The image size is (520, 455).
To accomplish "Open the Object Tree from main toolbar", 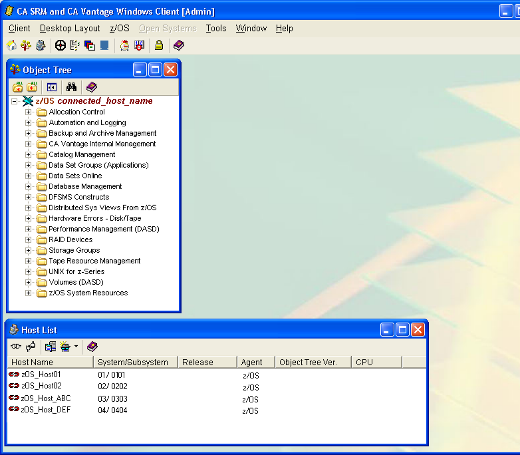I will pyautogui.click(x=26, y=45).
